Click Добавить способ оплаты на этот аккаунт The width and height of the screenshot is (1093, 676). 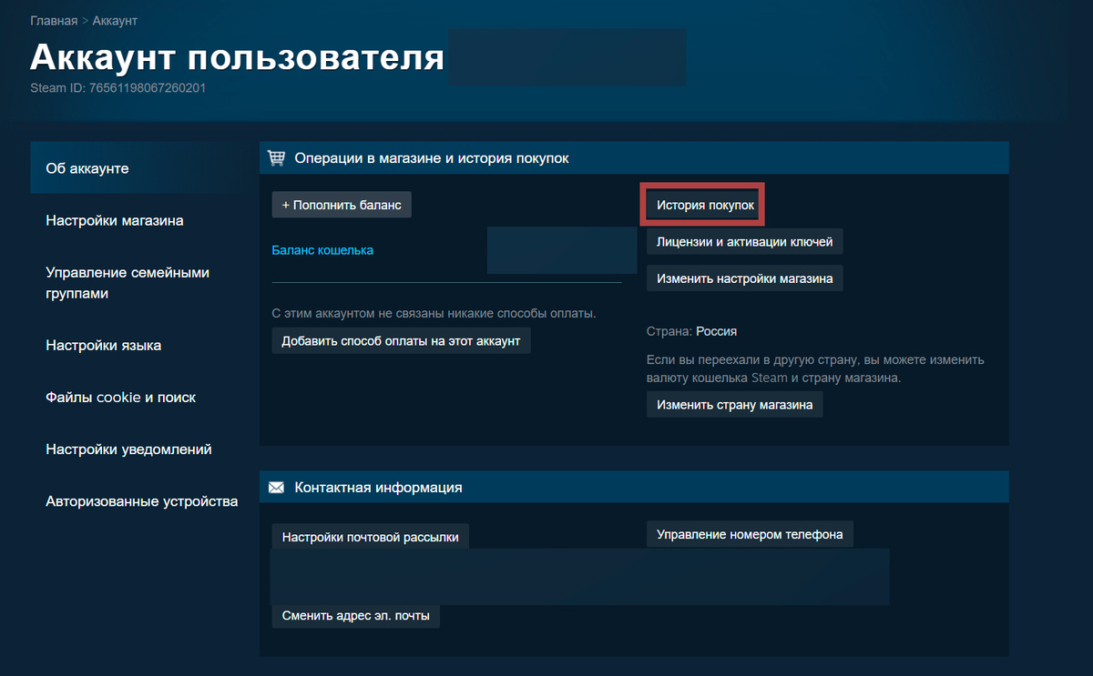(401, 339)
